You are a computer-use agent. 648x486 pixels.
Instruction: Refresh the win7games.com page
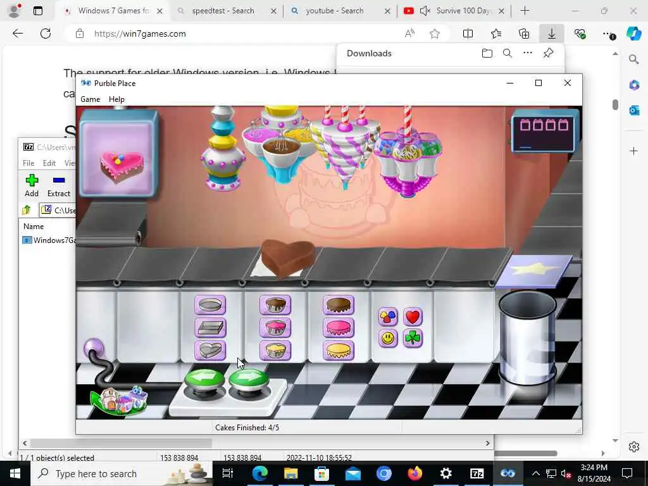[46, 34]
